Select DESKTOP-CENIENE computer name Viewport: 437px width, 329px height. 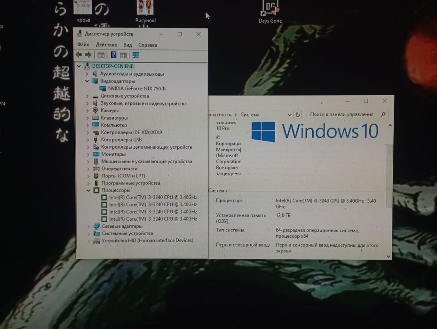pos(112,66)
